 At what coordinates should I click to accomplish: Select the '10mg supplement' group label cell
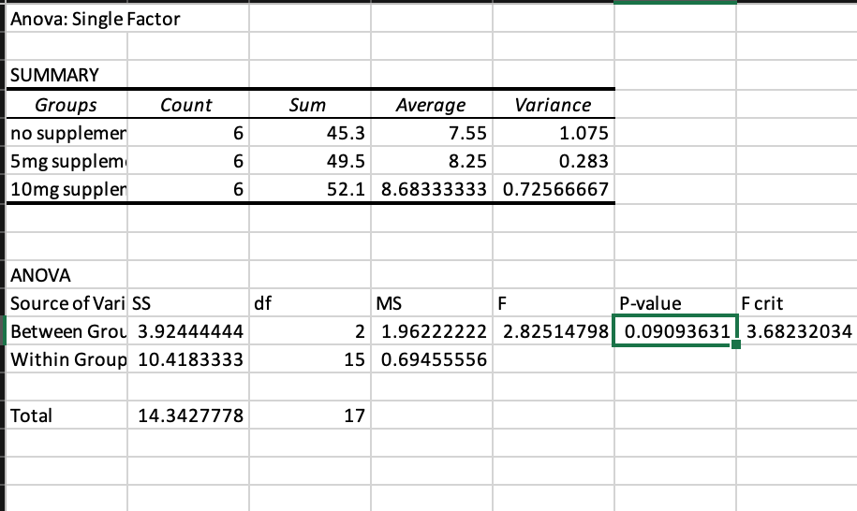pyautogui.click(x=66, y=189)
